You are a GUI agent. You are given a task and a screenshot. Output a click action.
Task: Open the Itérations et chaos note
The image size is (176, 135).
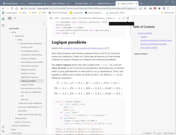tap(28, 73)
